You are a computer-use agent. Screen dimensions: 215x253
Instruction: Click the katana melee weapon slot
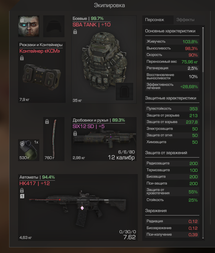(54, 139)
